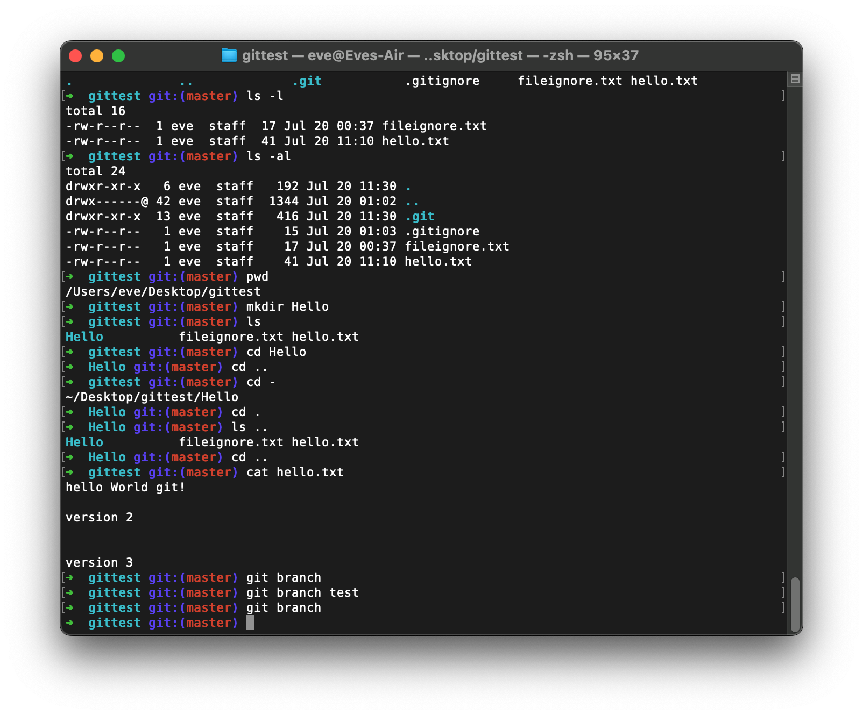Click the 'pwd' command text
The height and width of the screenshot is (715, 863).
[x=257, y=276]
